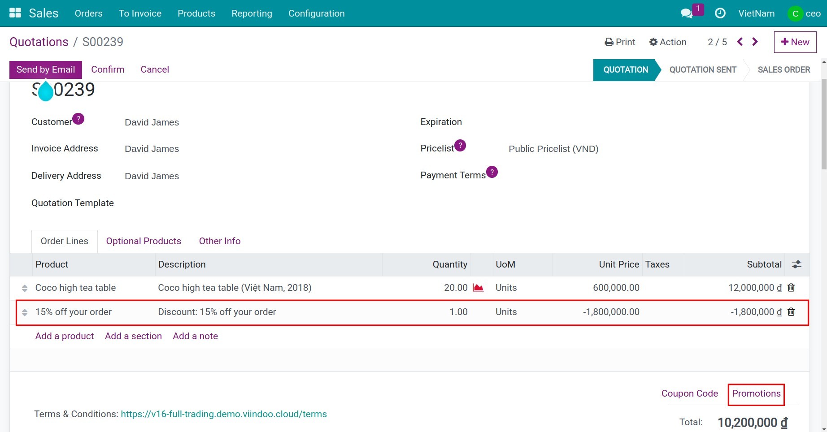Viewport: 827px width, 432px height.
Task: Click the ceo user avatar
Action: [795, 13]
